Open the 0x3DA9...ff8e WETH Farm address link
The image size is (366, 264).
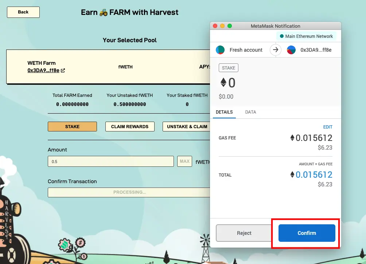point(43,70)
